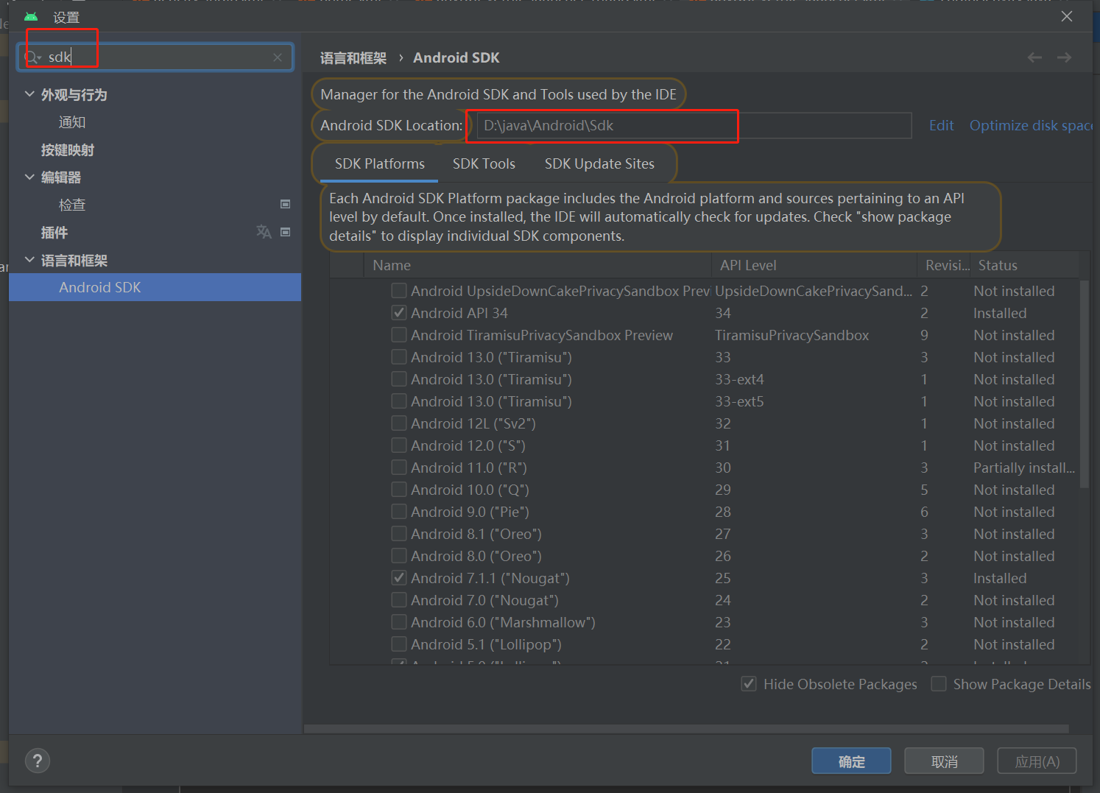Check Android 5.1 ("Lollipop")
The height and width of the screenshot is (793, 1100).
(x=399, y=644)
